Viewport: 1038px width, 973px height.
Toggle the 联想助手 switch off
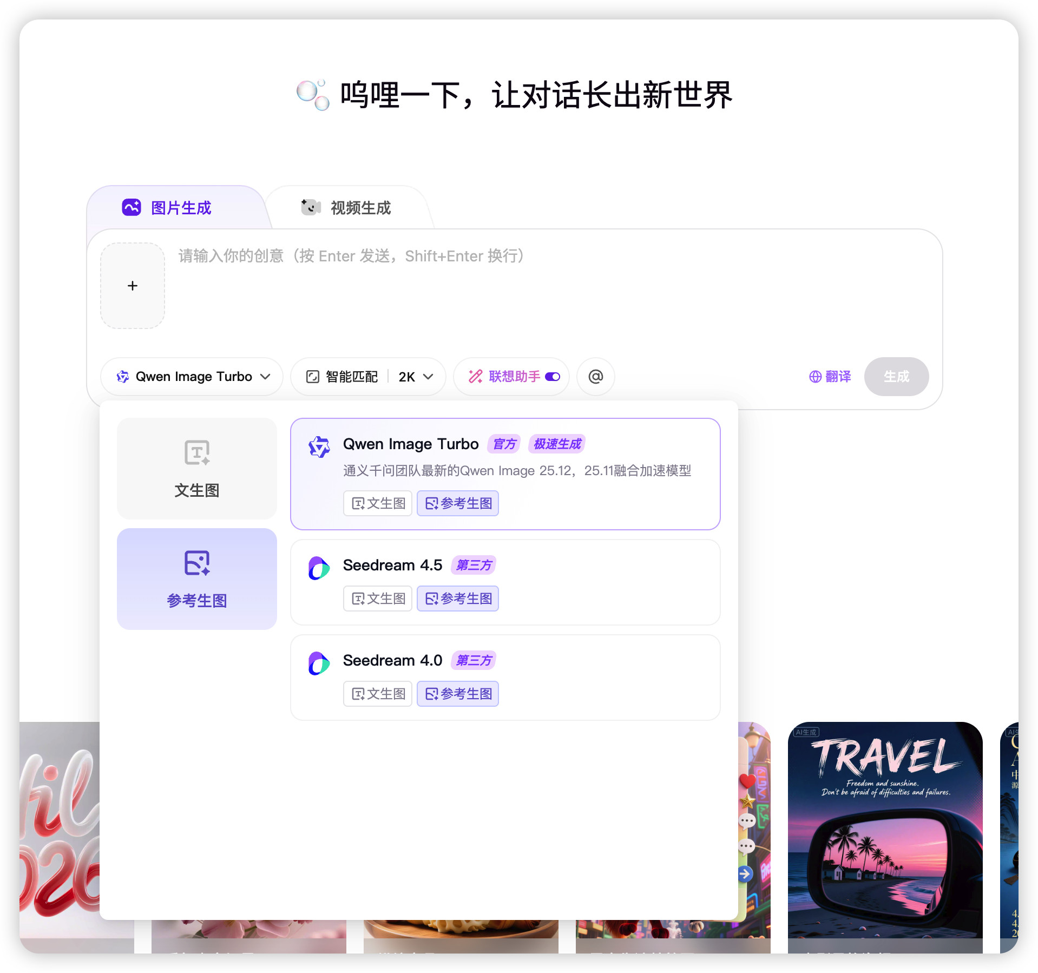(x=552, y=377)
